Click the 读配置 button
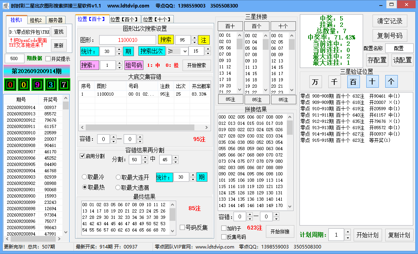418x254 pixels. [402, 60]
